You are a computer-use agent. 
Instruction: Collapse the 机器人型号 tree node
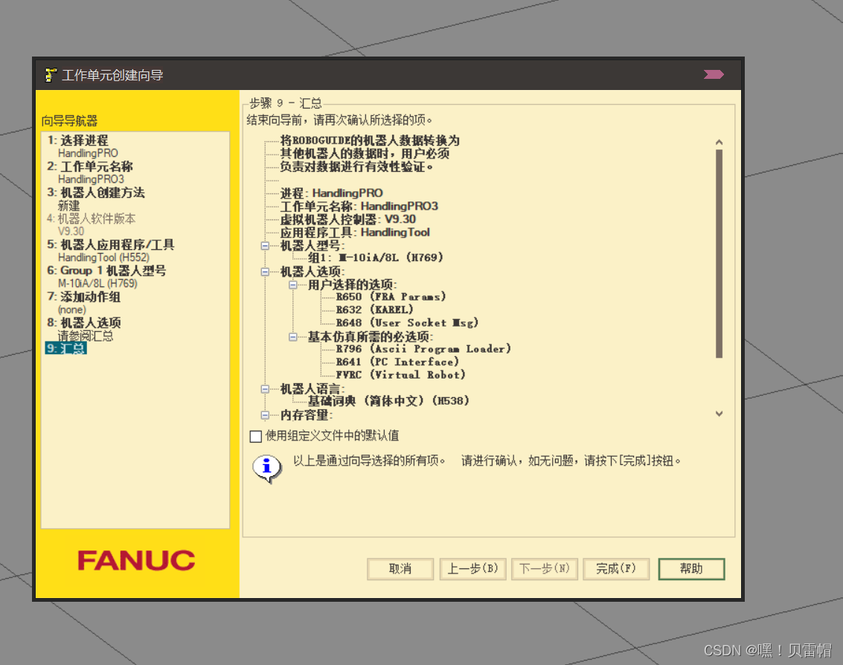pos(265,245)
